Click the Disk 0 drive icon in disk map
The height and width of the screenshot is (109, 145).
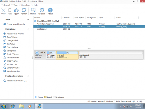coord(37,53)
